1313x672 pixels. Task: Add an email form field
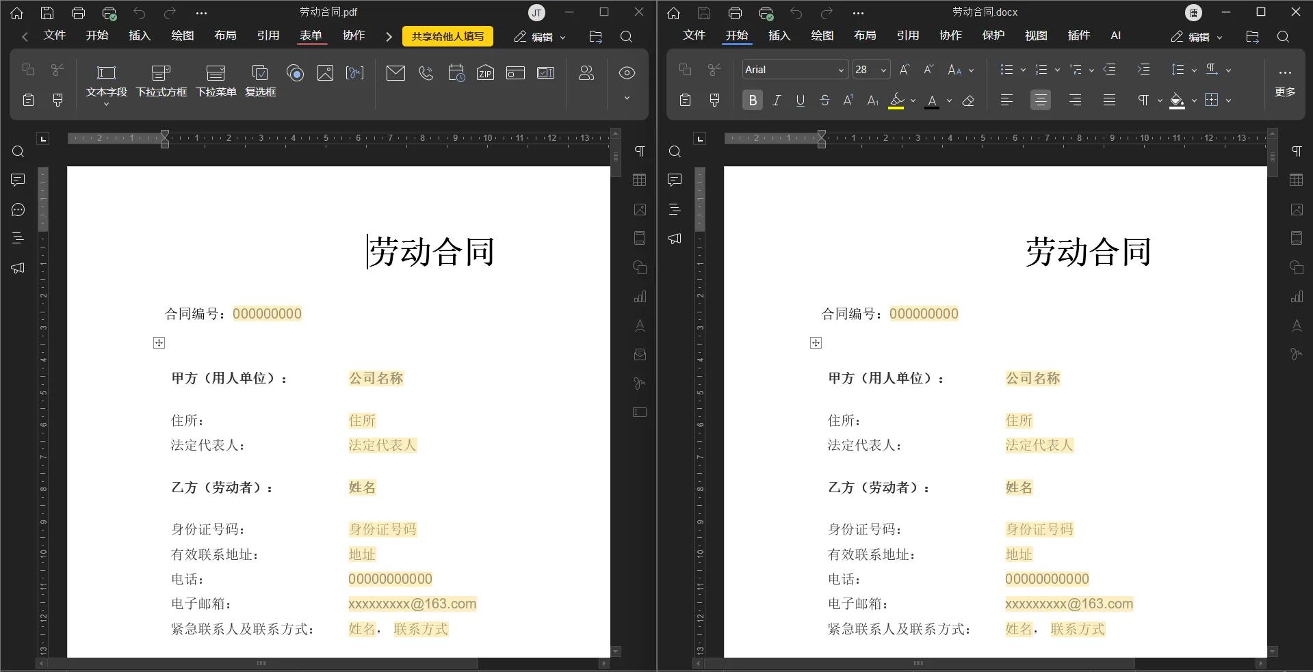tap(396, 73)
